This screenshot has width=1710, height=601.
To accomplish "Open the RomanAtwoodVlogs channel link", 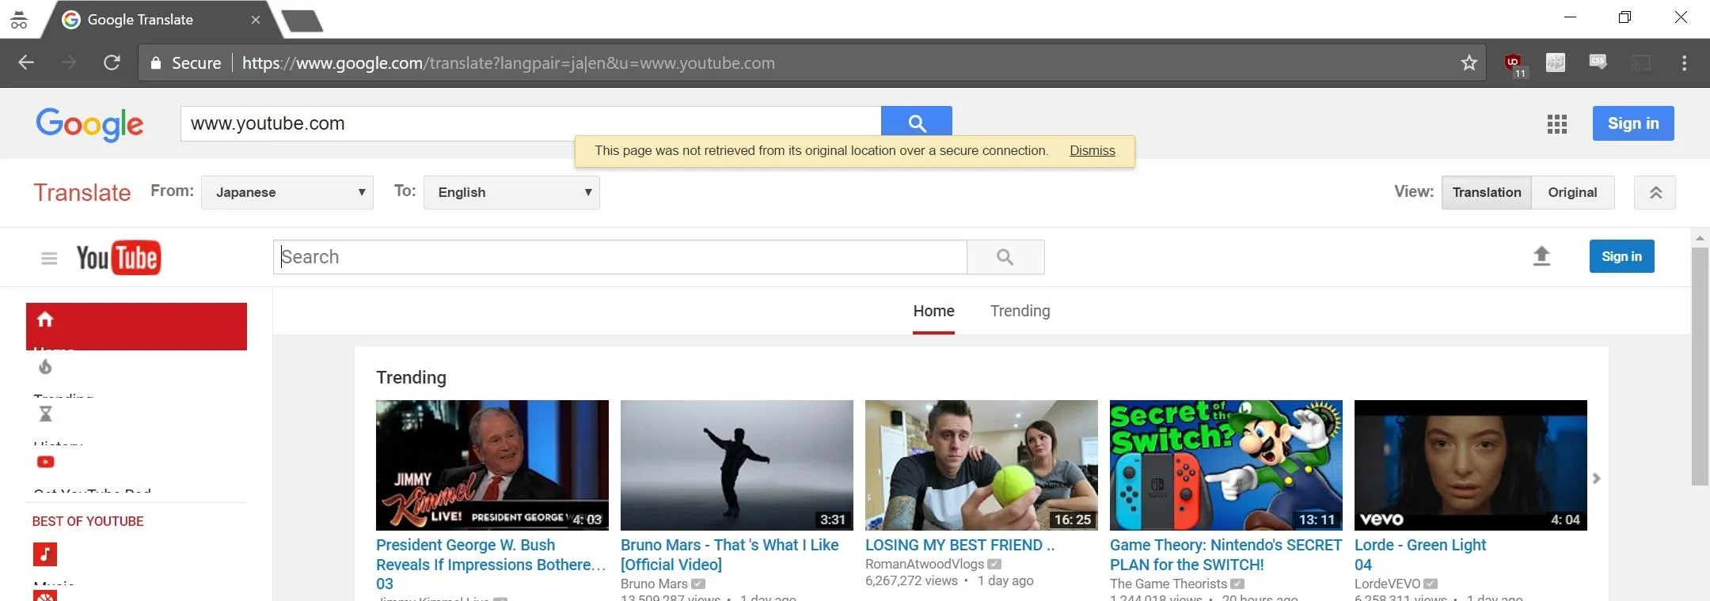I will [x=924, y=564].
